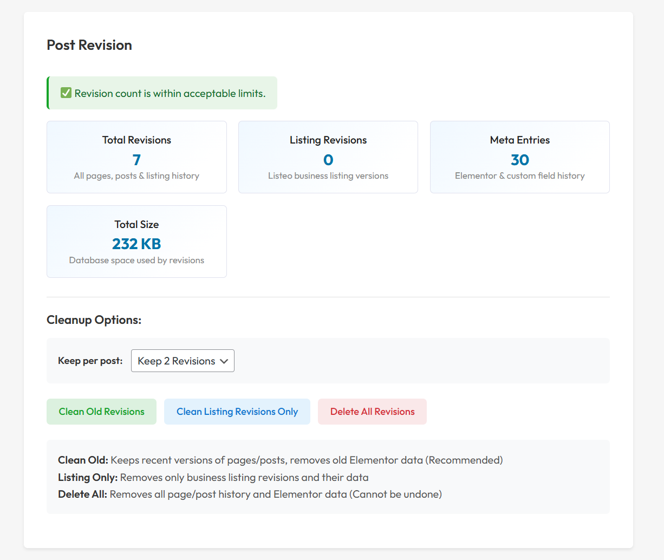Click the listing revisions count of 0
Screen dimensions: 664x560
(x=328, y=160)
